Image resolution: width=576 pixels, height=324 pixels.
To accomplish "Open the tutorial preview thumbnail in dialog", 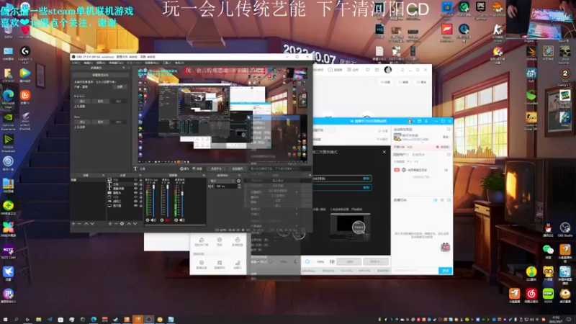I will tap(350, 227).
